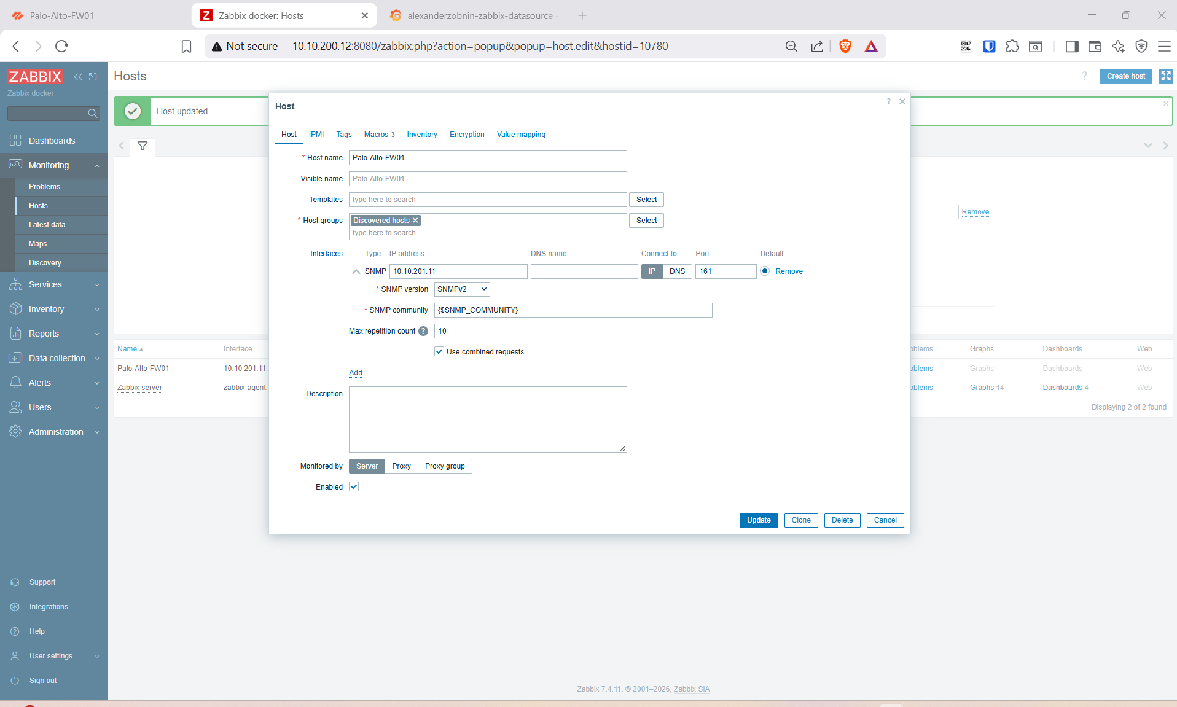1177x707 pixels.
Task: Expand the Data collection sidebar menu
Action: [x=53, y=358]
